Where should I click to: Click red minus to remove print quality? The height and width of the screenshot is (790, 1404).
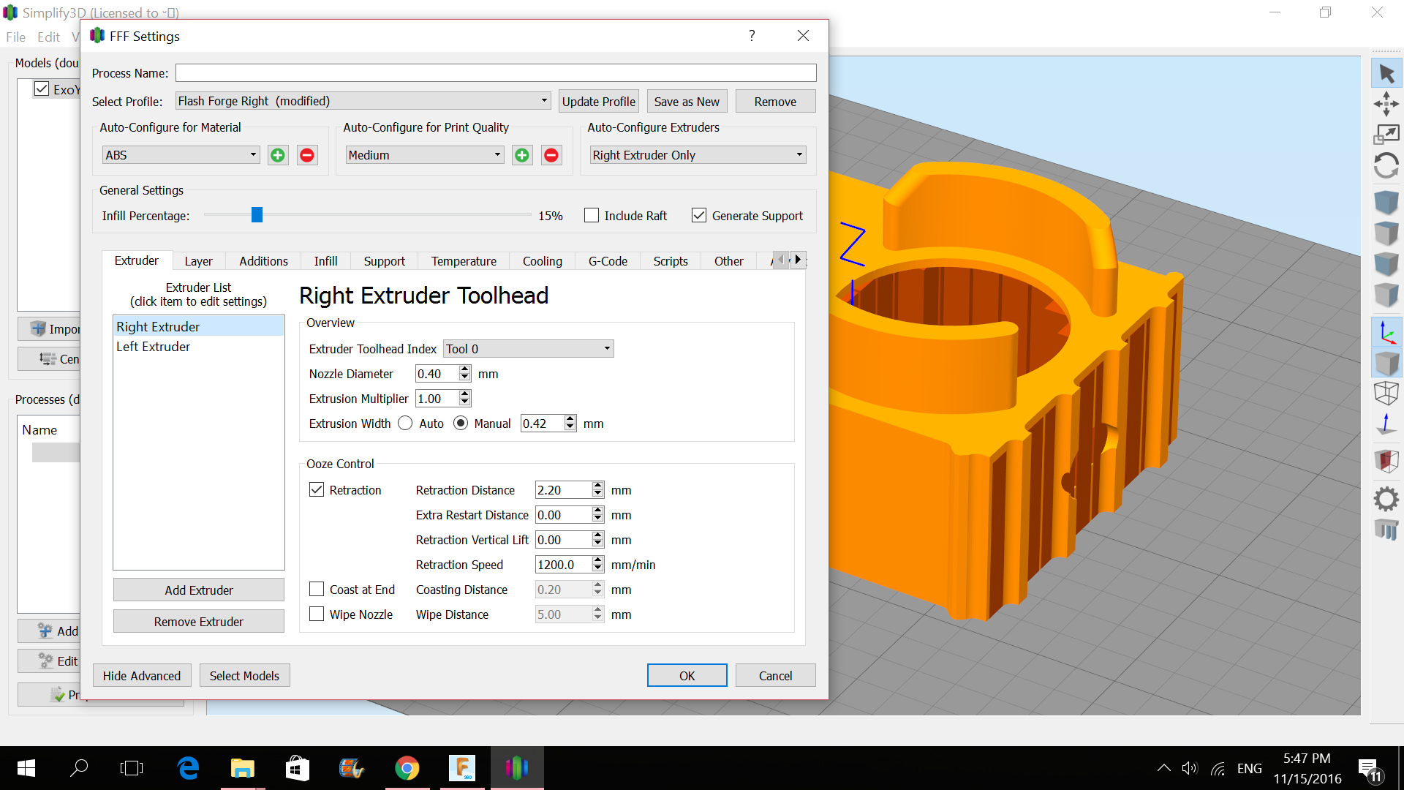pos(551,155)
